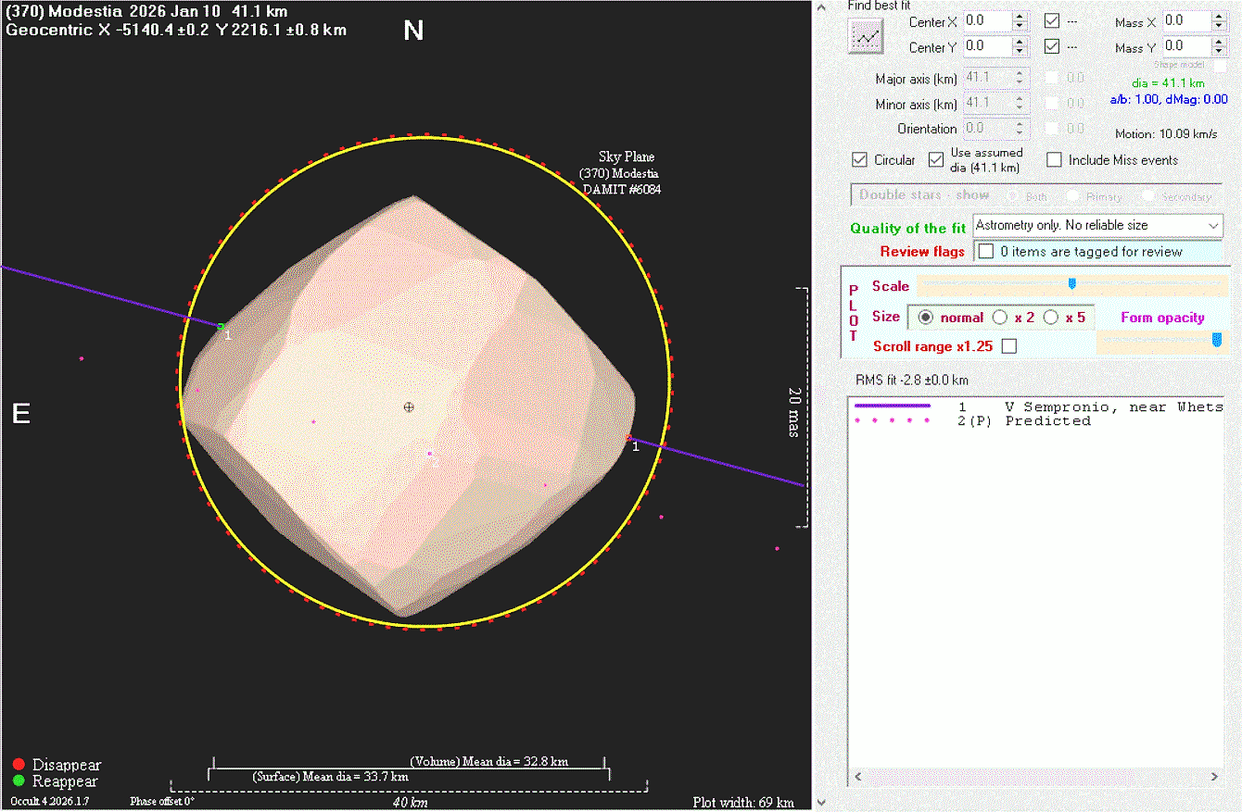Click the left arrow of the observer list scrollbar
The height and width of the screenshot is (812, 1242).
(856, 776)
